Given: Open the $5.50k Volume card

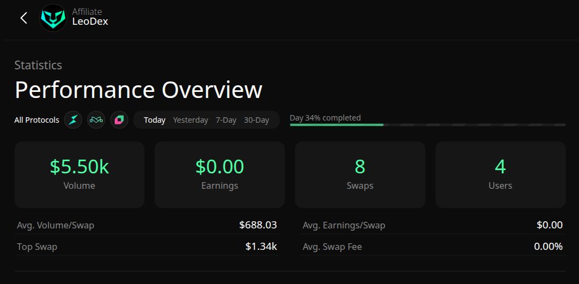Looking at the screenshot, I should pyautogui.click(x=79, y=174).
